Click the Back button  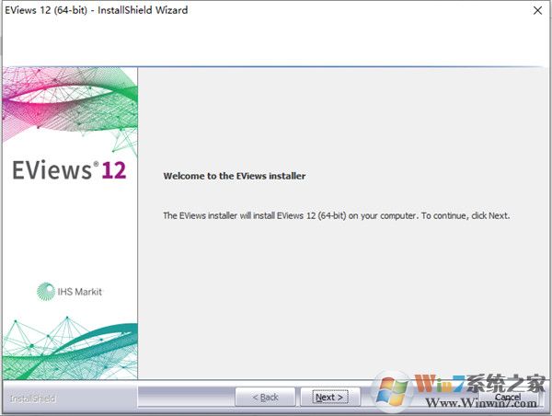tap(265, 397)
